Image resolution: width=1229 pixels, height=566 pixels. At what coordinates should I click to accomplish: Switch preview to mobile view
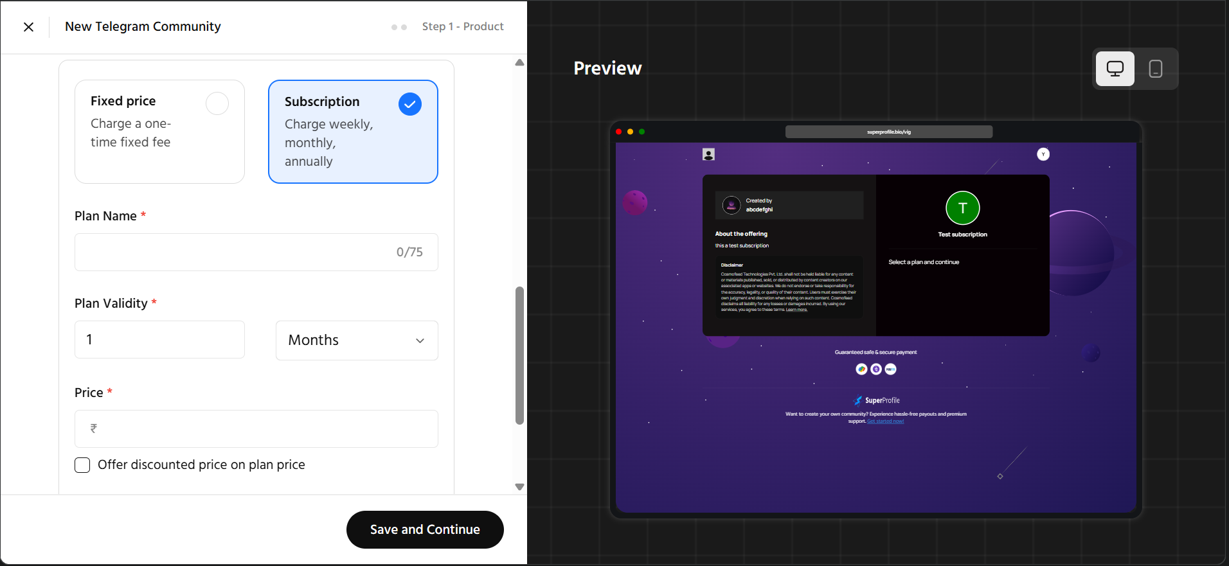click(1155, 69)
